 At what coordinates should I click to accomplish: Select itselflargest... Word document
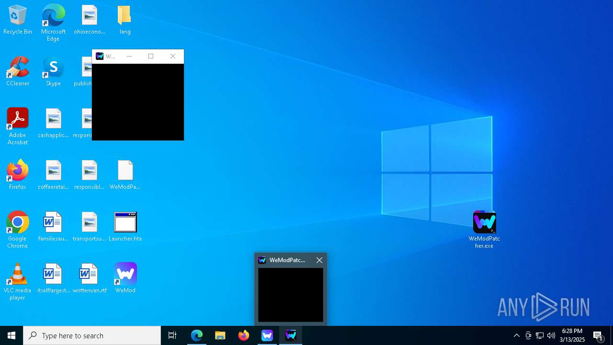pyautogui.click(x=53, y=278)
